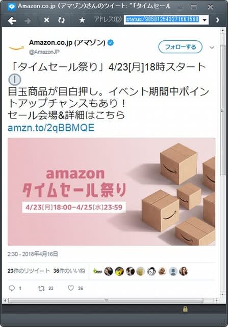
Task: Like the tweet with heart icon
Action: point(71,288)
